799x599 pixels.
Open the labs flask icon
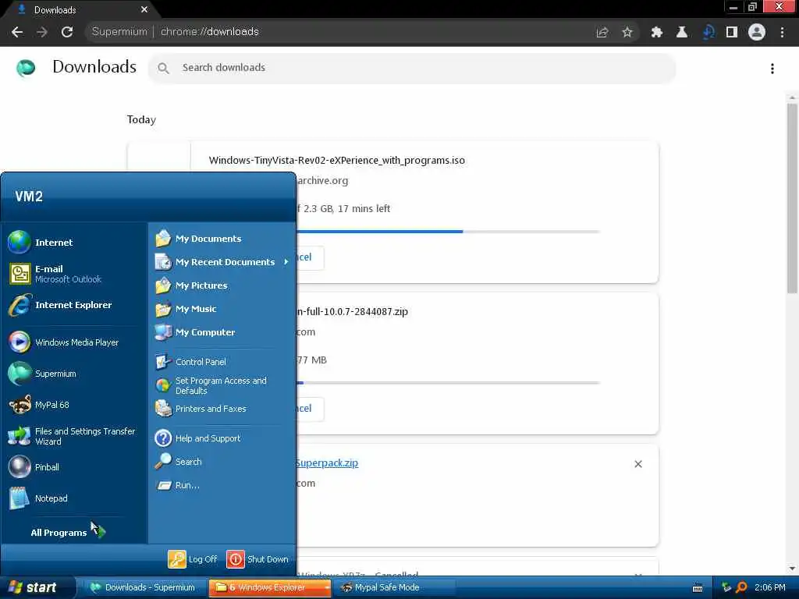point(682,32)
